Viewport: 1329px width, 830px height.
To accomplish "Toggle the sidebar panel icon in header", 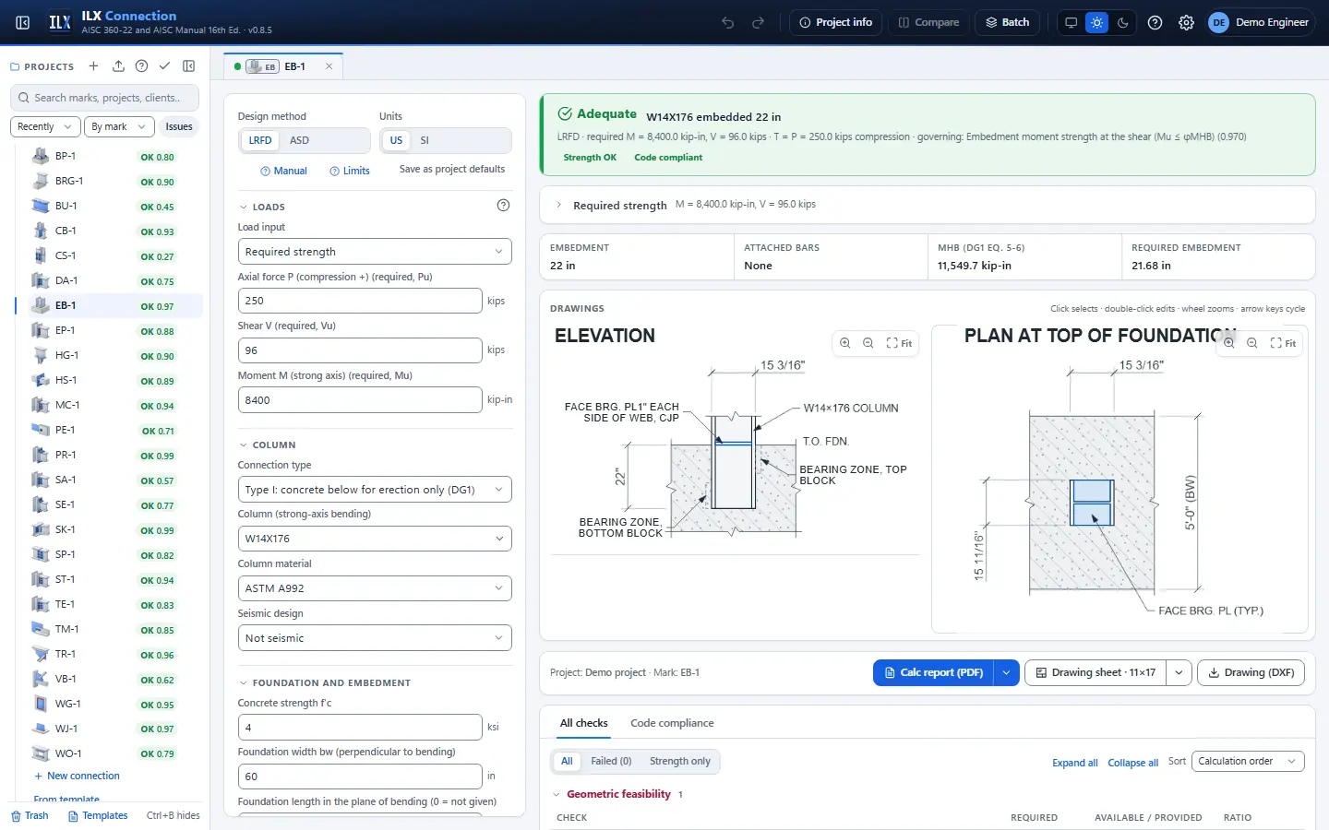I will (23, 22).
